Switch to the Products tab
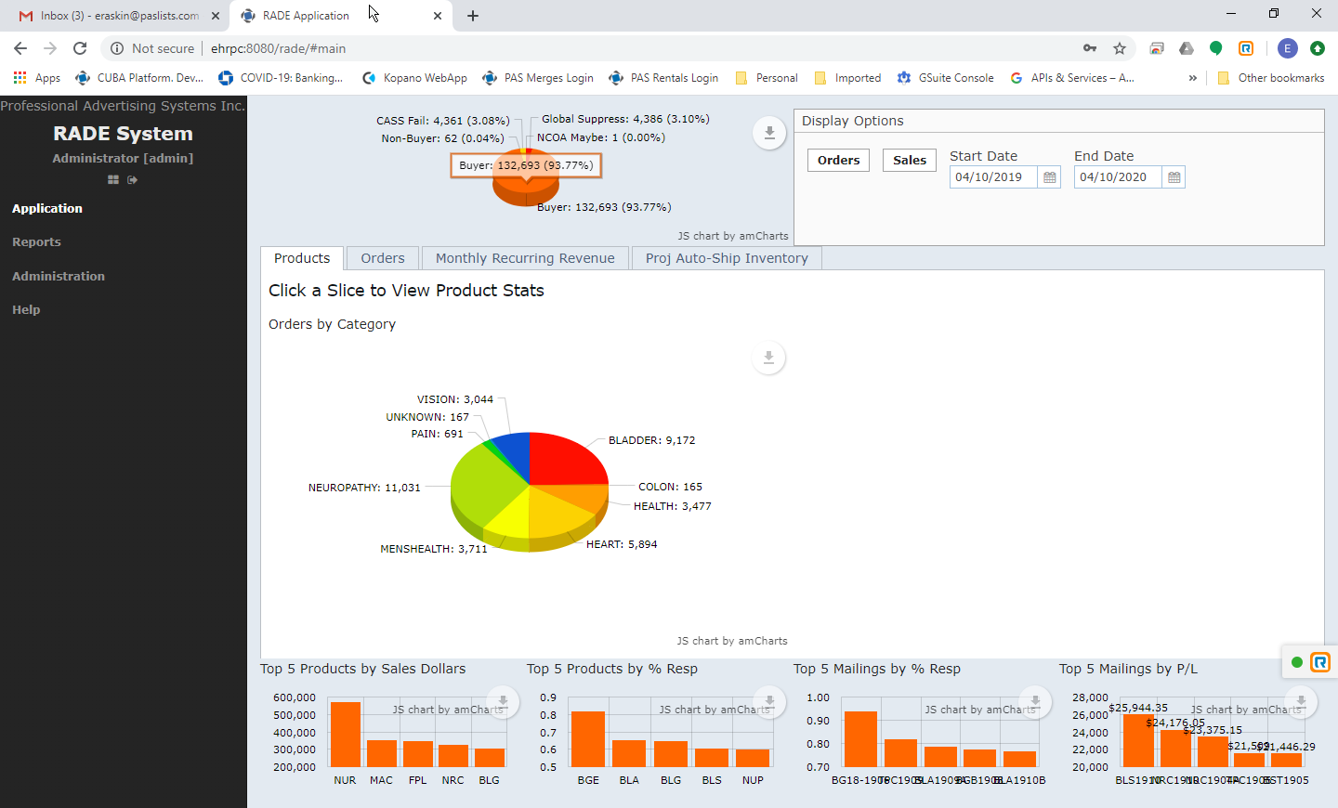Viewport: 1338px width, 808px height. [302, 258]
